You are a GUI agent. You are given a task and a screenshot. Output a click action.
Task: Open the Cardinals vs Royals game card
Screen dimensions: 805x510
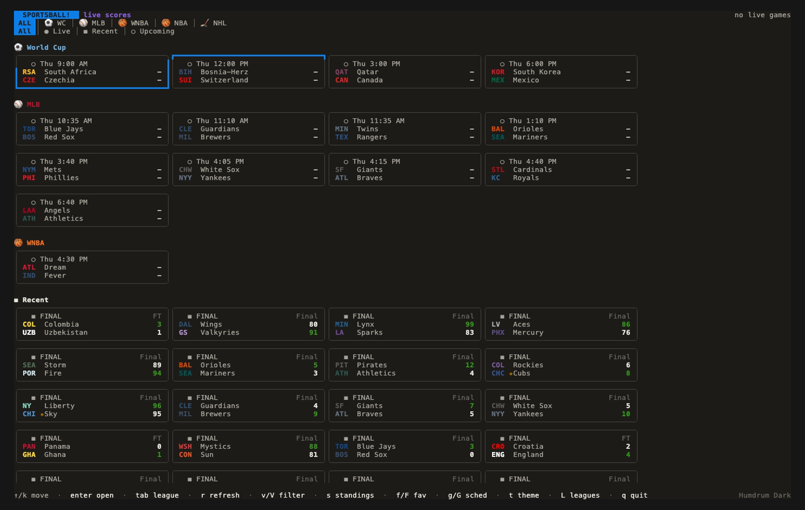561,170
